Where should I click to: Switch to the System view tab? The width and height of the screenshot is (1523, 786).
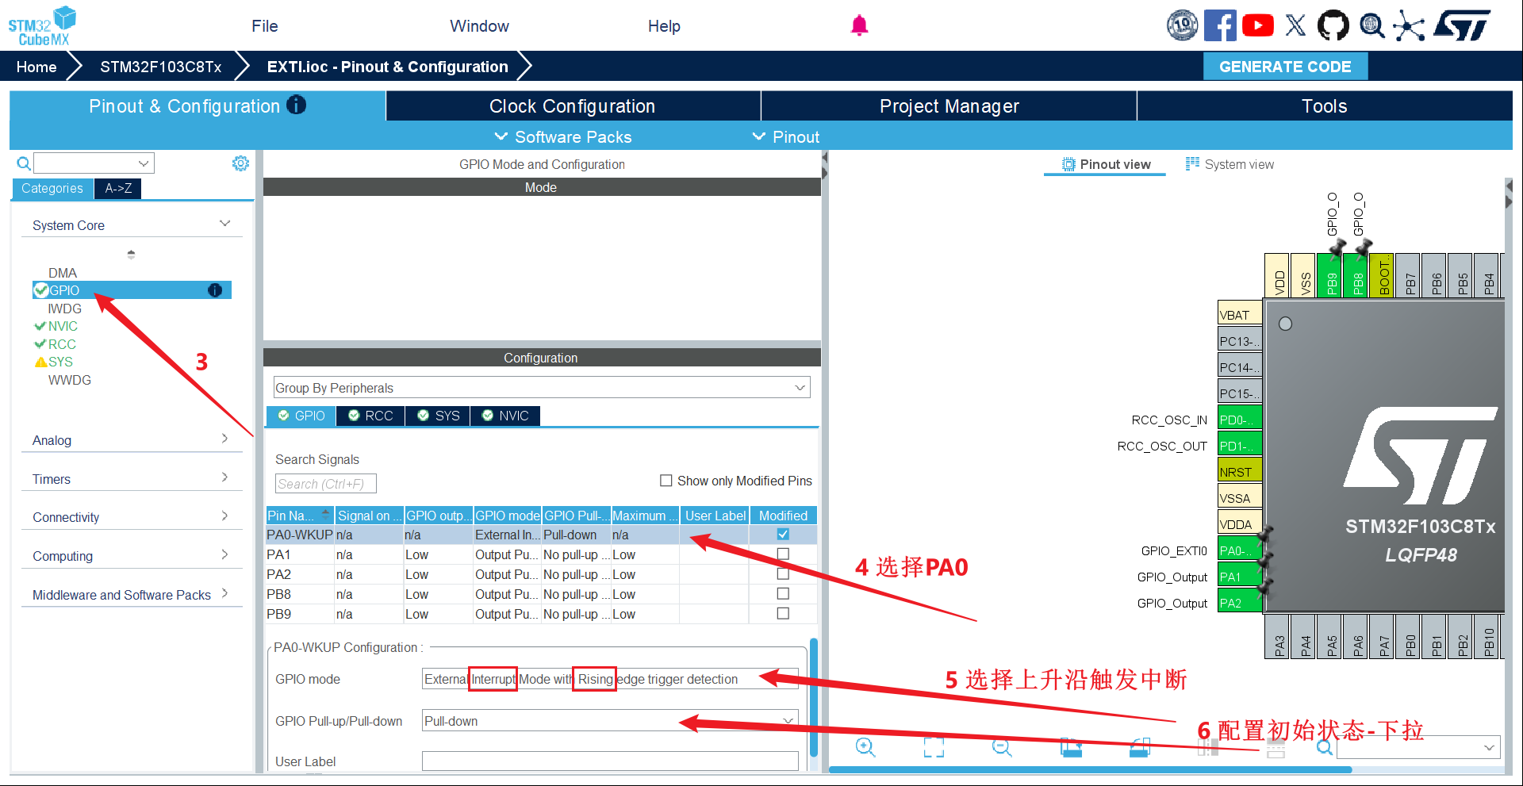[x=1230, y=164]
